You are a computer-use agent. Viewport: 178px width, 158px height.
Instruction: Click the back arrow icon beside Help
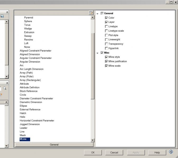pyautogui.click(x=171, y=152)
